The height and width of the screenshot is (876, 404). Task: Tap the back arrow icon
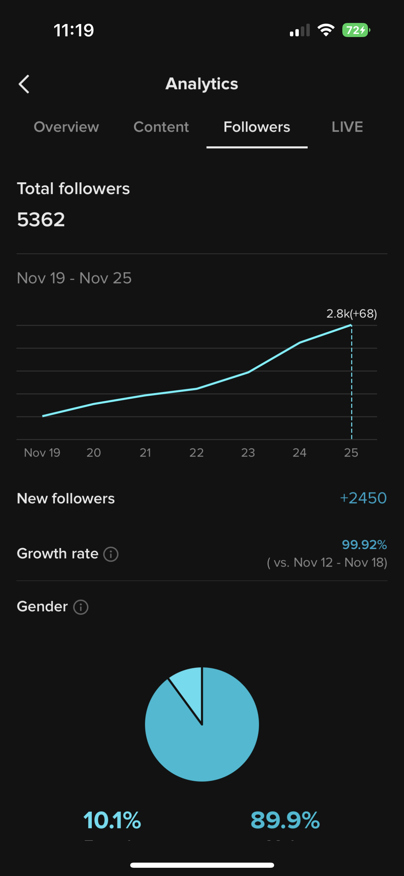pyautogui.click(x=24, y=84)
